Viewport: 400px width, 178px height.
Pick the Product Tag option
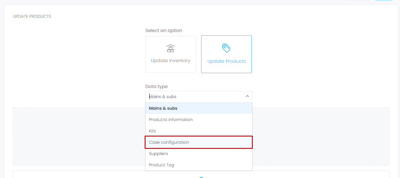(x=161, y=165)
